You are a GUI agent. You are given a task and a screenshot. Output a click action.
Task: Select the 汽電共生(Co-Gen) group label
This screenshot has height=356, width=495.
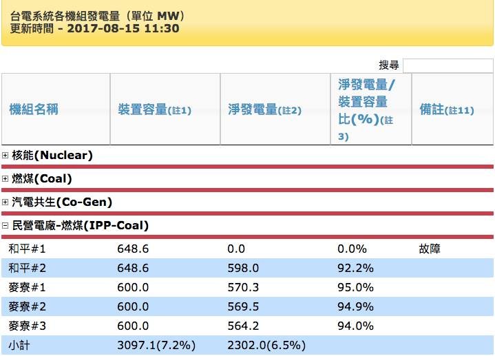coord(62,202)
